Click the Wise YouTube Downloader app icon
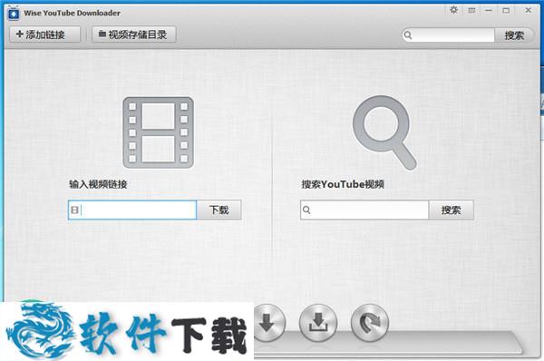Viewport: 544px width, 361px height. tap(14, 14)
